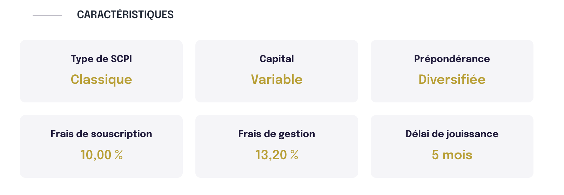Image resolution: width=564 pixels, height=195 pixels.
Task: Click the Délai de jouissance label
Action: click(x=452, y=134)
